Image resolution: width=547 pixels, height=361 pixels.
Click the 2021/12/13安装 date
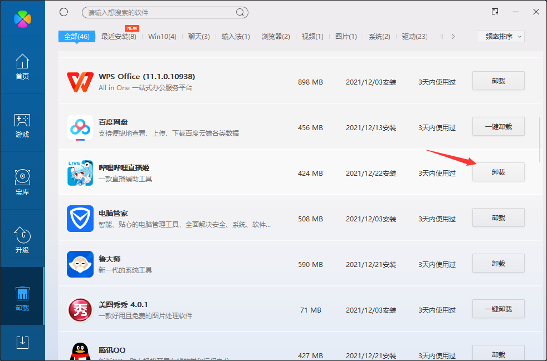tap(371, 128)
